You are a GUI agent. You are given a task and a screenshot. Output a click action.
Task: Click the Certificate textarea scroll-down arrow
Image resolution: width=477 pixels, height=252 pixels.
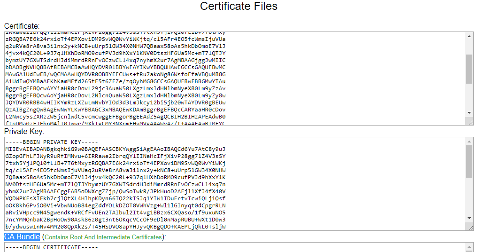[x=469, y=113]
